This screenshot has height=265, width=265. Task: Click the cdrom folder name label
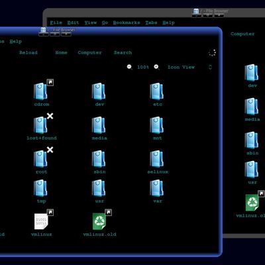click(42, 104)
